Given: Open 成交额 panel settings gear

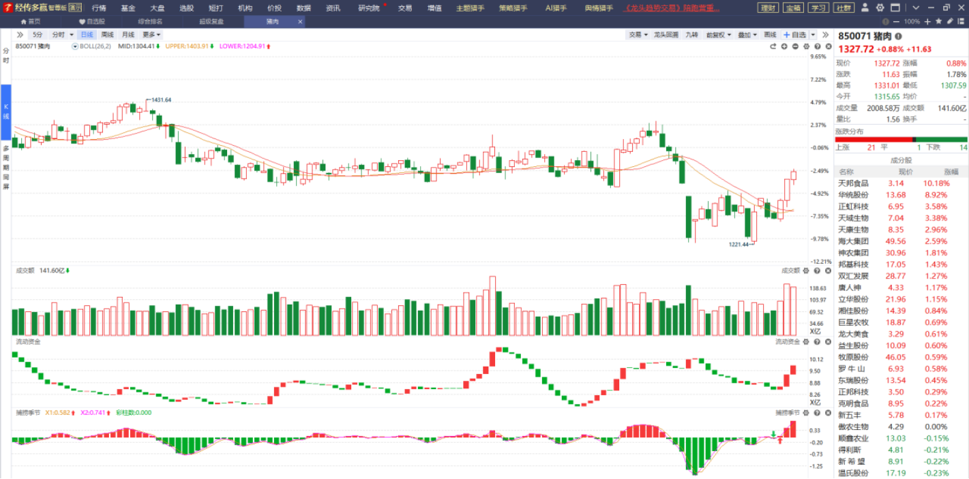Looking at the screenshot, I should pyautogui.click(x=806, y=271).
